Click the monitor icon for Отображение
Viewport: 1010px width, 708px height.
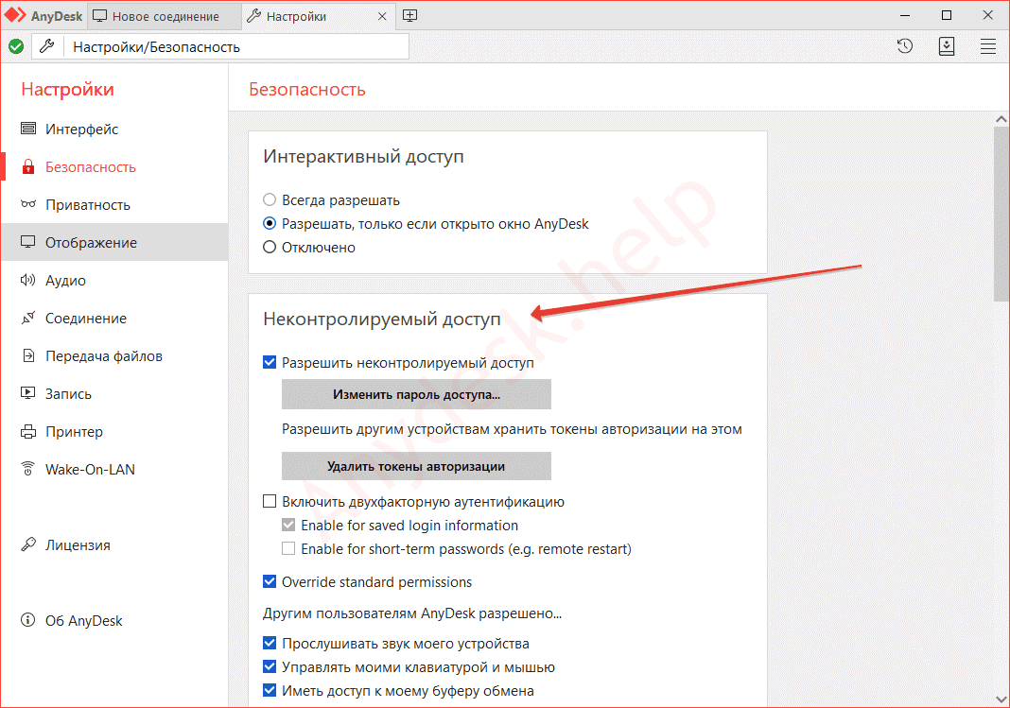pyautogui.click(x=28, y=242)
